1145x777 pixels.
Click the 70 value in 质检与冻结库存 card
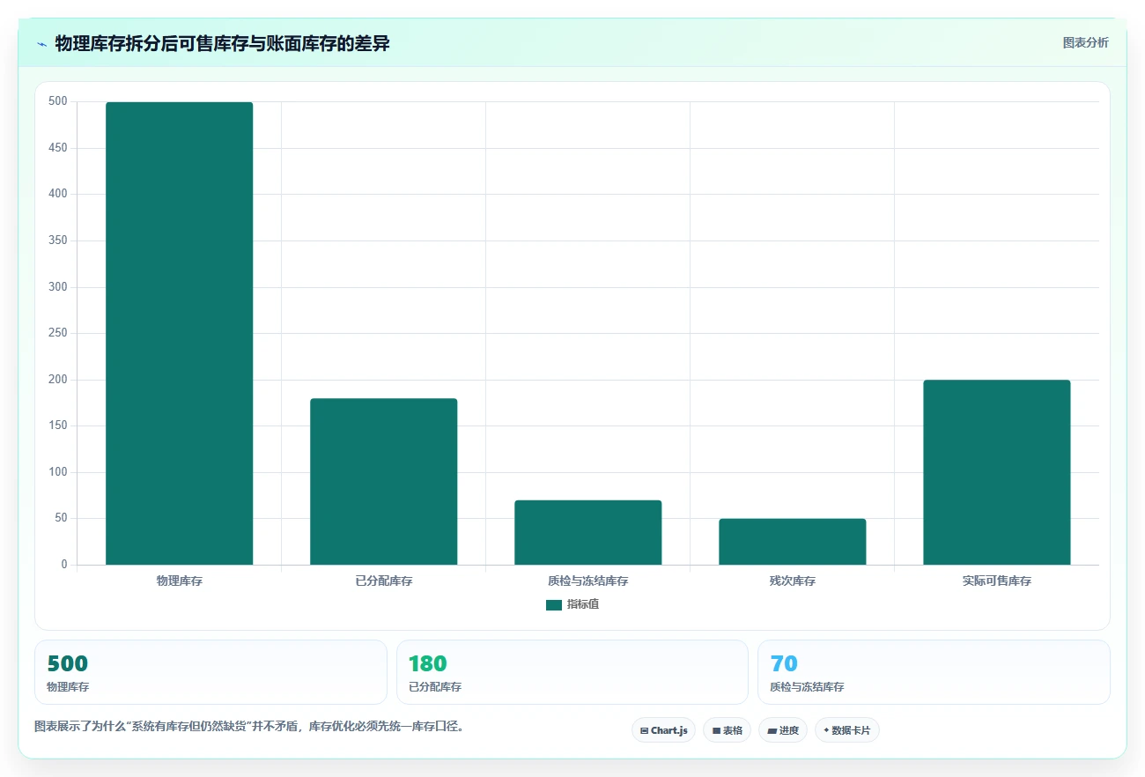click(x=784, y=663)
